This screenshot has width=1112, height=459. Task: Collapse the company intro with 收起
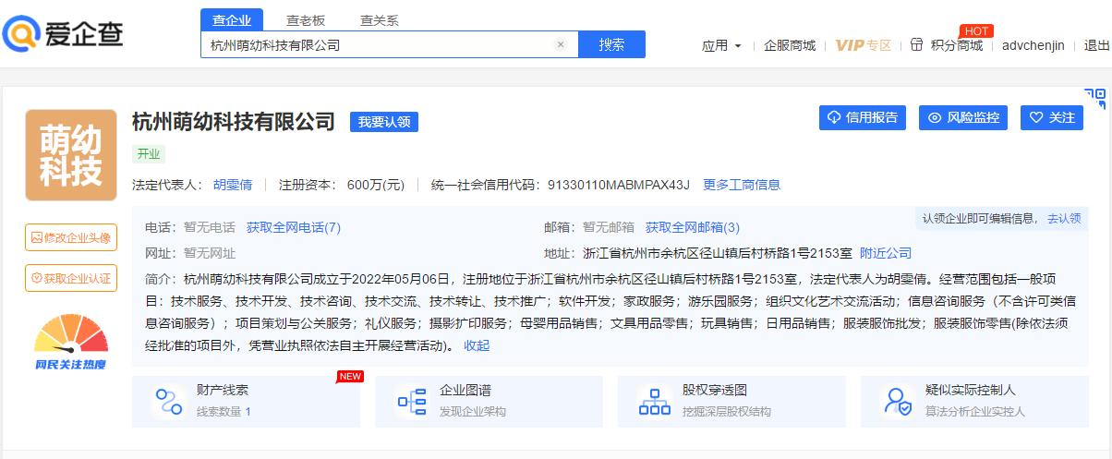click(477, 345)
